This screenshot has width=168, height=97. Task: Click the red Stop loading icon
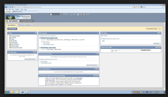139,7
